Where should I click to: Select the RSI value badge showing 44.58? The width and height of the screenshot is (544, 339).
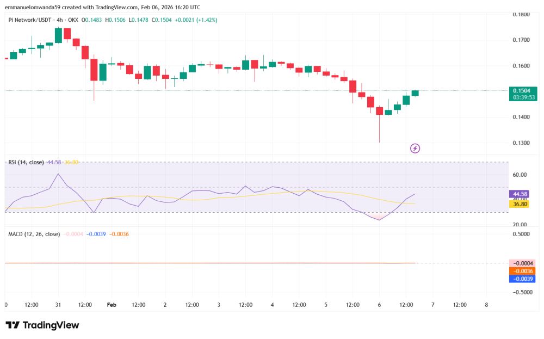pyautogui.click(x=518, y=193)
